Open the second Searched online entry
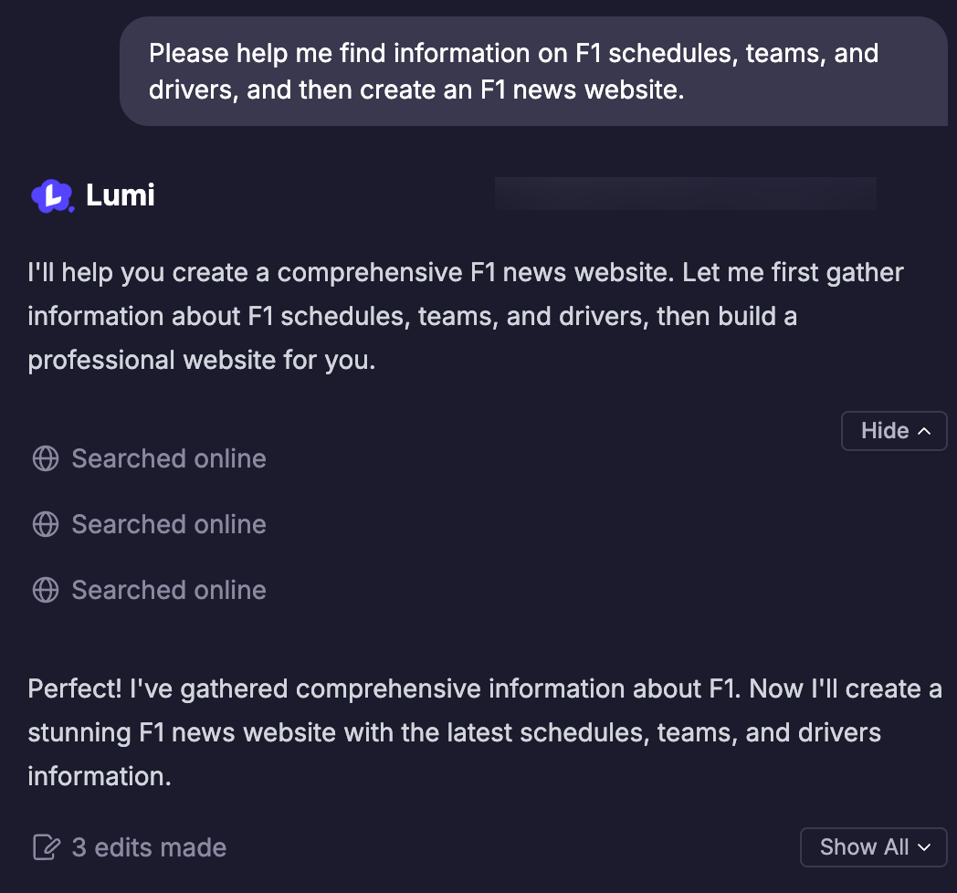The width and height of the screenshot is (957, 893). point(169,524)
